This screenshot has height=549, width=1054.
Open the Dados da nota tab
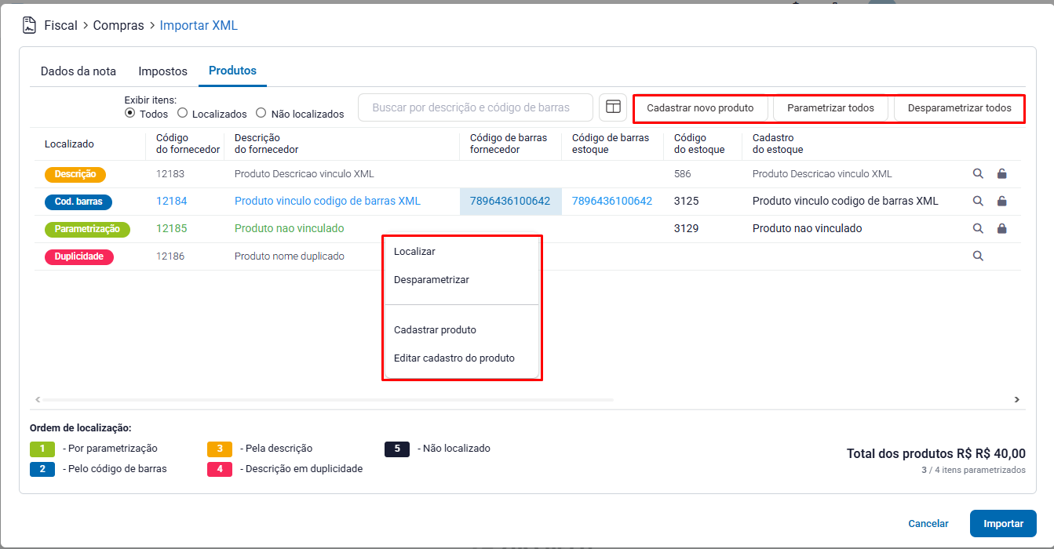click(78, 71)
